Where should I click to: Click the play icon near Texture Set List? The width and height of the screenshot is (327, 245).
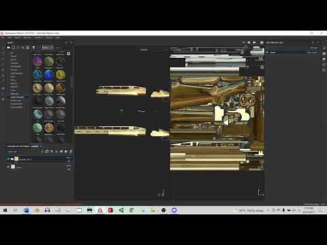coord(254,42)
